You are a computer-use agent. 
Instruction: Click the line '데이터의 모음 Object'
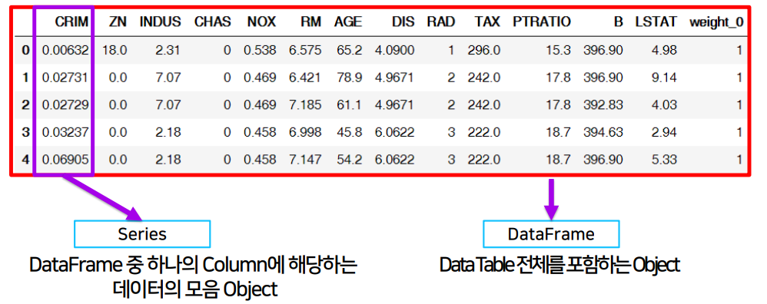point(194,289)
